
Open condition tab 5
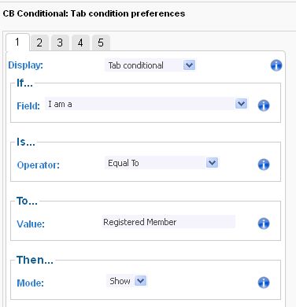101,43
